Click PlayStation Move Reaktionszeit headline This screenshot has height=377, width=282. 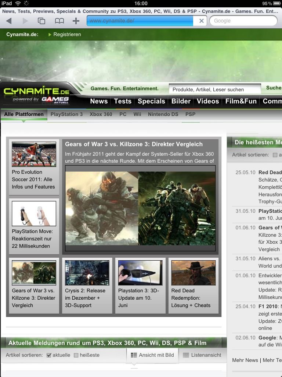(x=32, y=239)
